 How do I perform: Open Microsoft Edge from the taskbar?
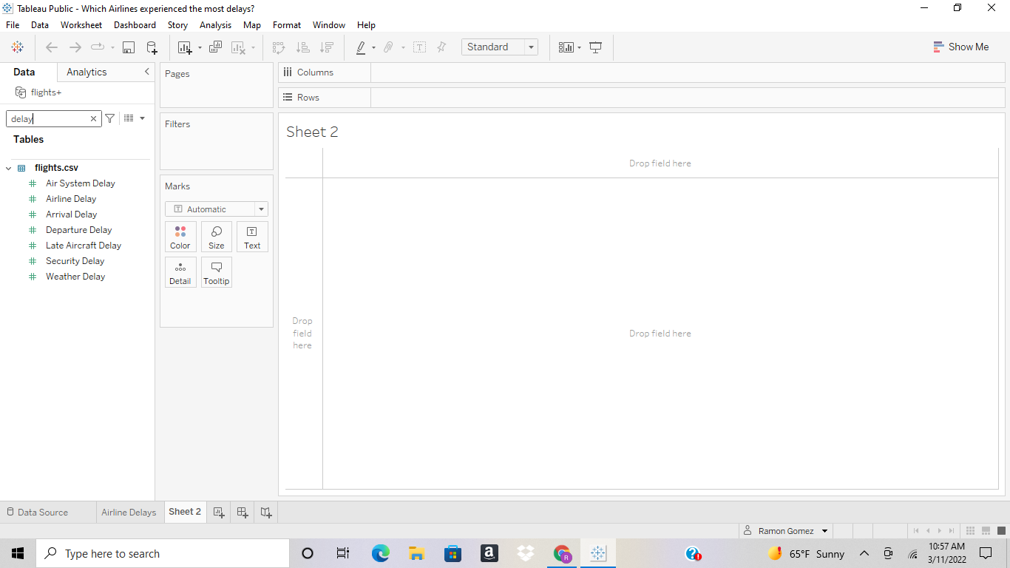pos(381,553)
